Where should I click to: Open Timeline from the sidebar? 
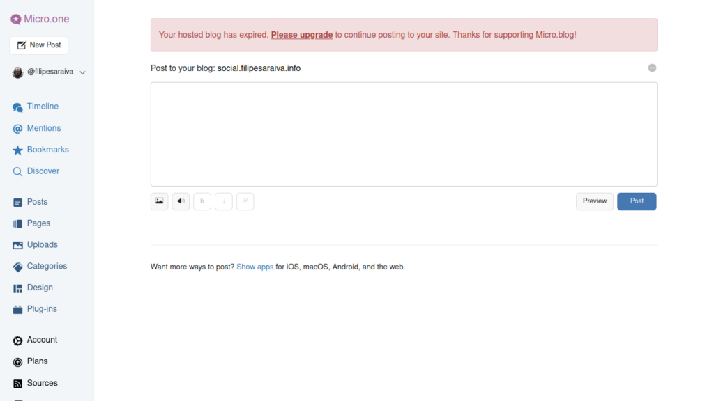43,107
